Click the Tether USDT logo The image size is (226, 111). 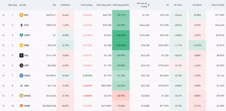21,35
